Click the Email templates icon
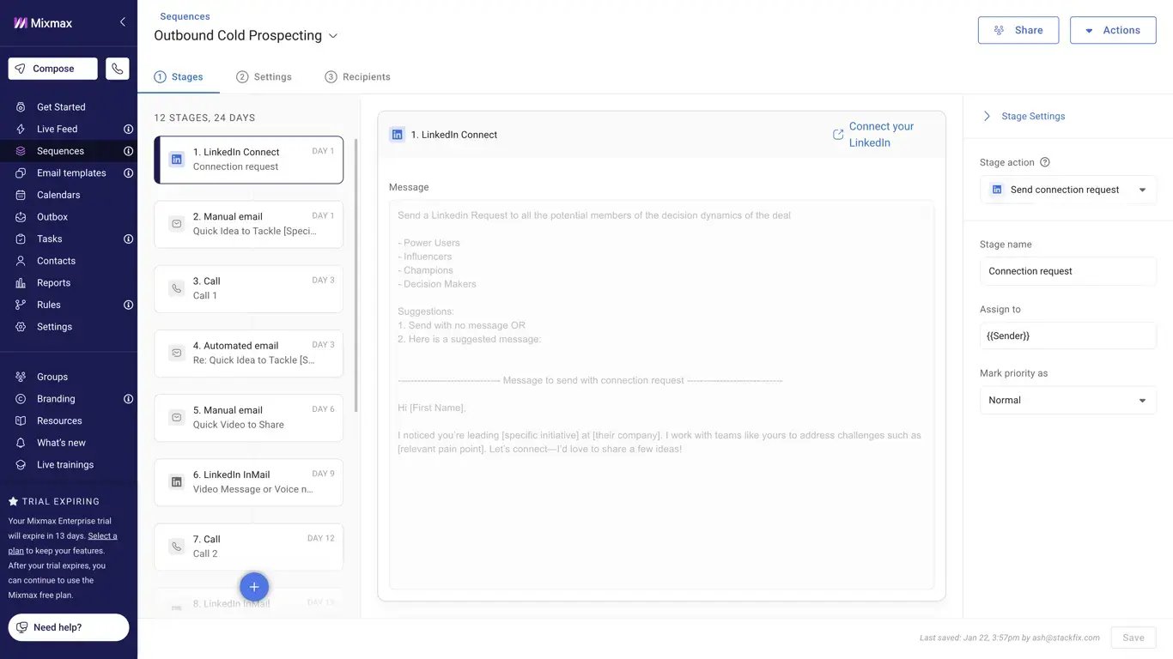 (x=21, y=172)
